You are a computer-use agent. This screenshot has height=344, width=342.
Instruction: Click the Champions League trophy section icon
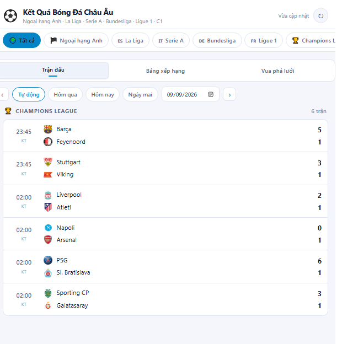(x=8, y=111)
